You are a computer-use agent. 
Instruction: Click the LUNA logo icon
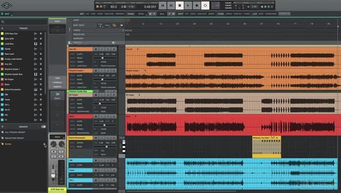coord(6,5)
